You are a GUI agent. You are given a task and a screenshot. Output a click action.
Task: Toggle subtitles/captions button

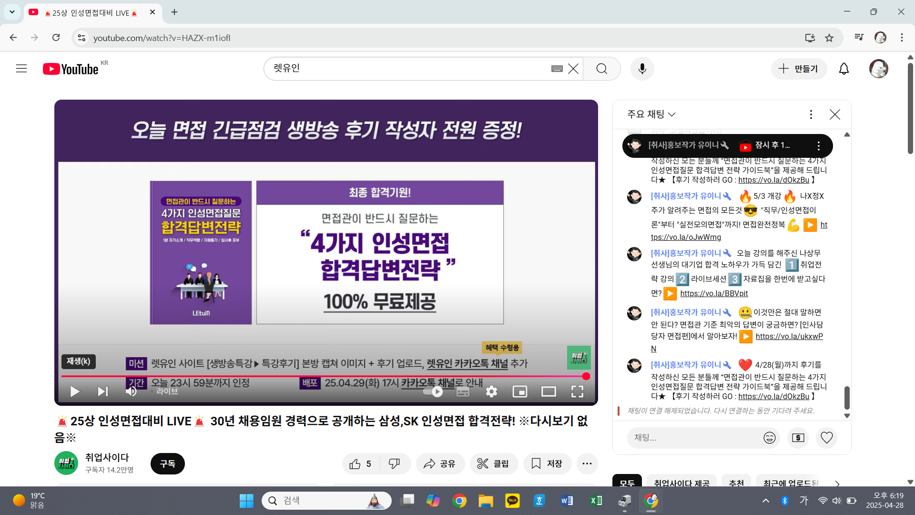463,391
